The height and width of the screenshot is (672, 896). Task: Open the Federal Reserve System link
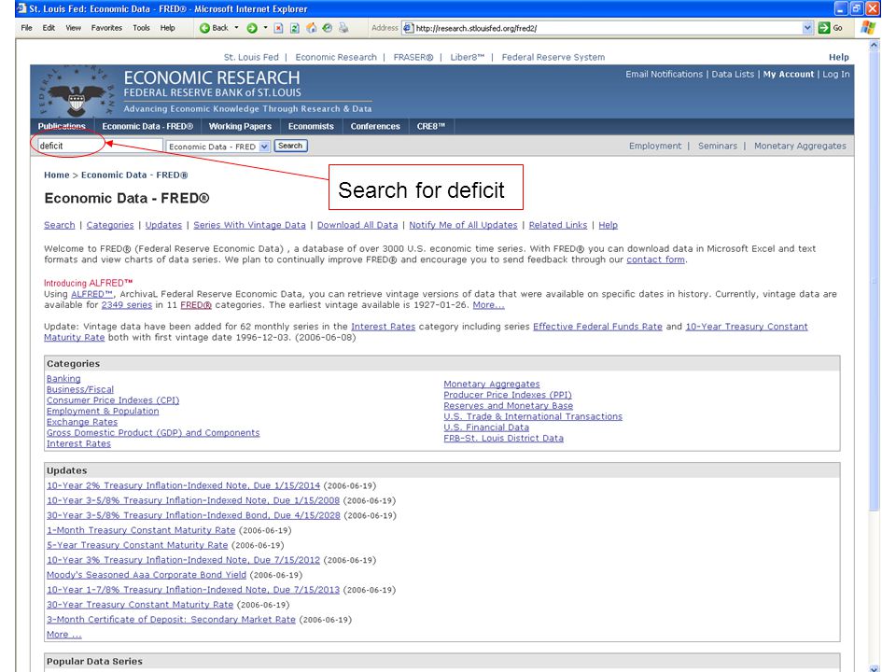[553, 57]
